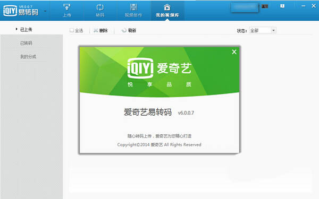Select 已上传 in the sidebar
The width and height of the screenshot is (319, 199).
(26, 30)
